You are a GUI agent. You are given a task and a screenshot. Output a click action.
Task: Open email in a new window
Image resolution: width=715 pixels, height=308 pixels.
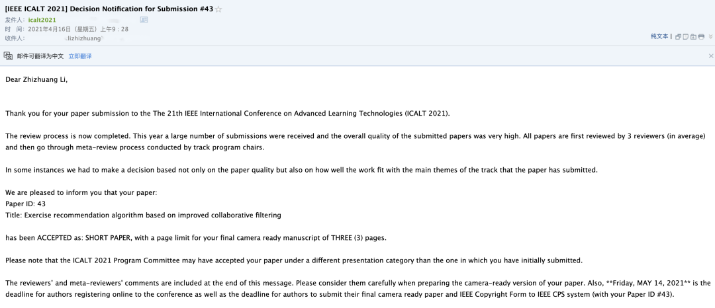[678, 36]
